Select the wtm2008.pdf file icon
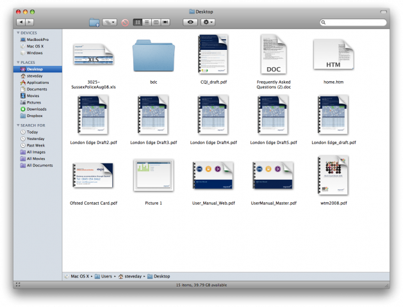The height and width of the screenshot is (307, 403). pos(333,175)
